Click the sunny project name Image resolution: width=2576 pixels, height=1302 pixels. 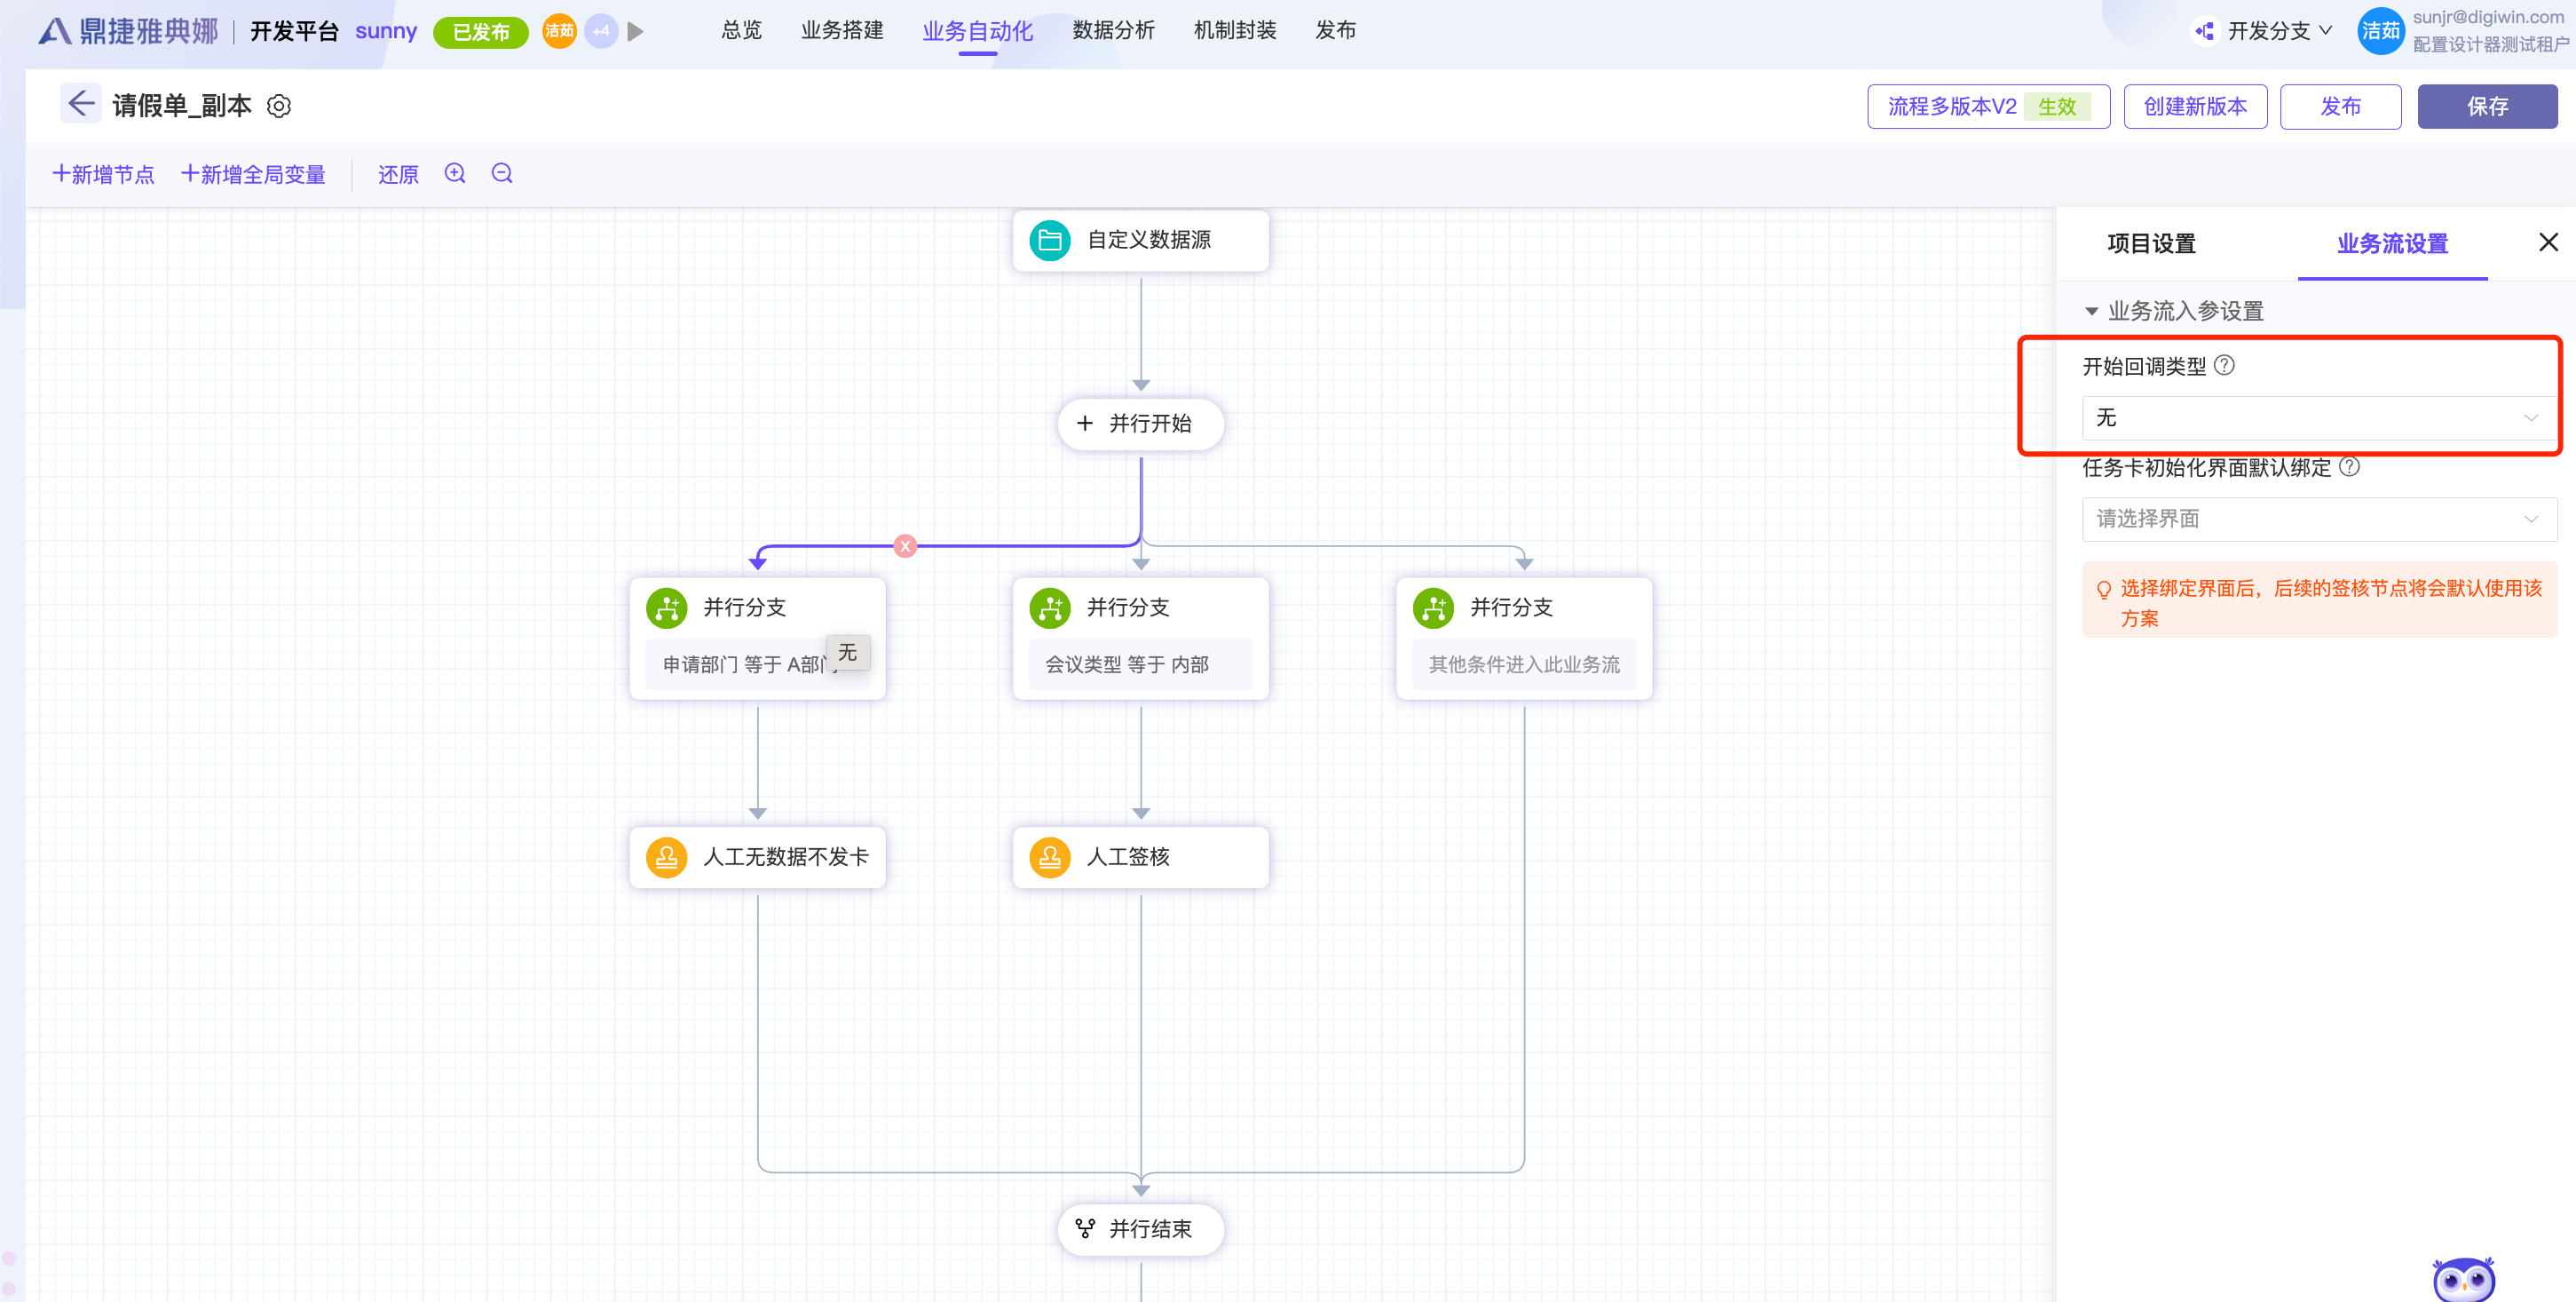[386, 31]
